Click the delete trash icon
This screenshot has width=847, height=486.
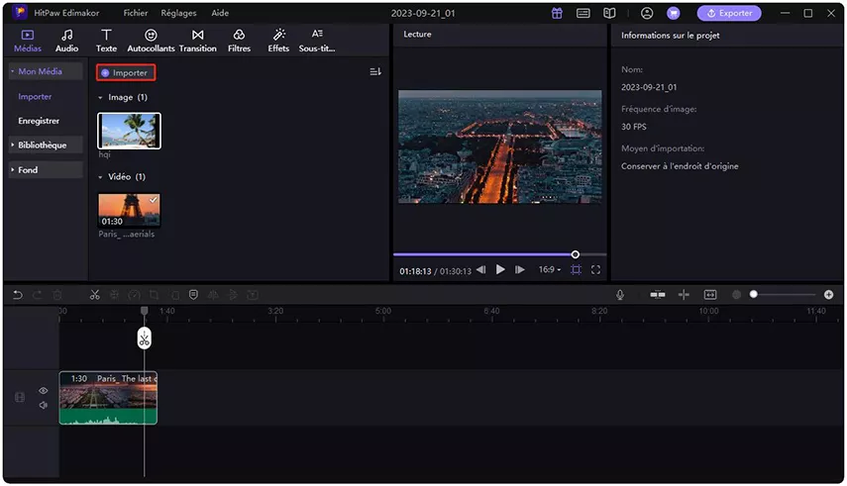57,295
